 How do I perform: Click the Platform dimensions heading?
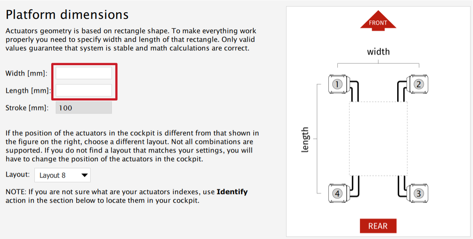(x=66, y=14)
